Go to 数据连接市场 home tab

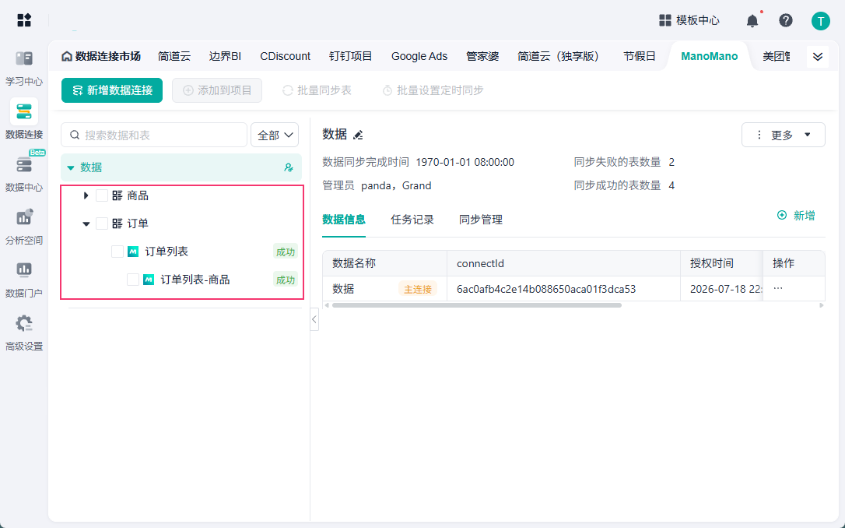tap(101, 56)
